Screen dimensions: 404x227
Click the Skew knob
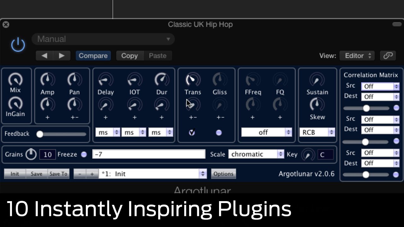317,104
